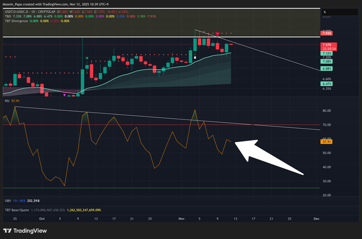This screenshot has width=362, height=239.
Task: Click the white dot marker below candles
Action: pyautogui.click(x=196, y=57)
